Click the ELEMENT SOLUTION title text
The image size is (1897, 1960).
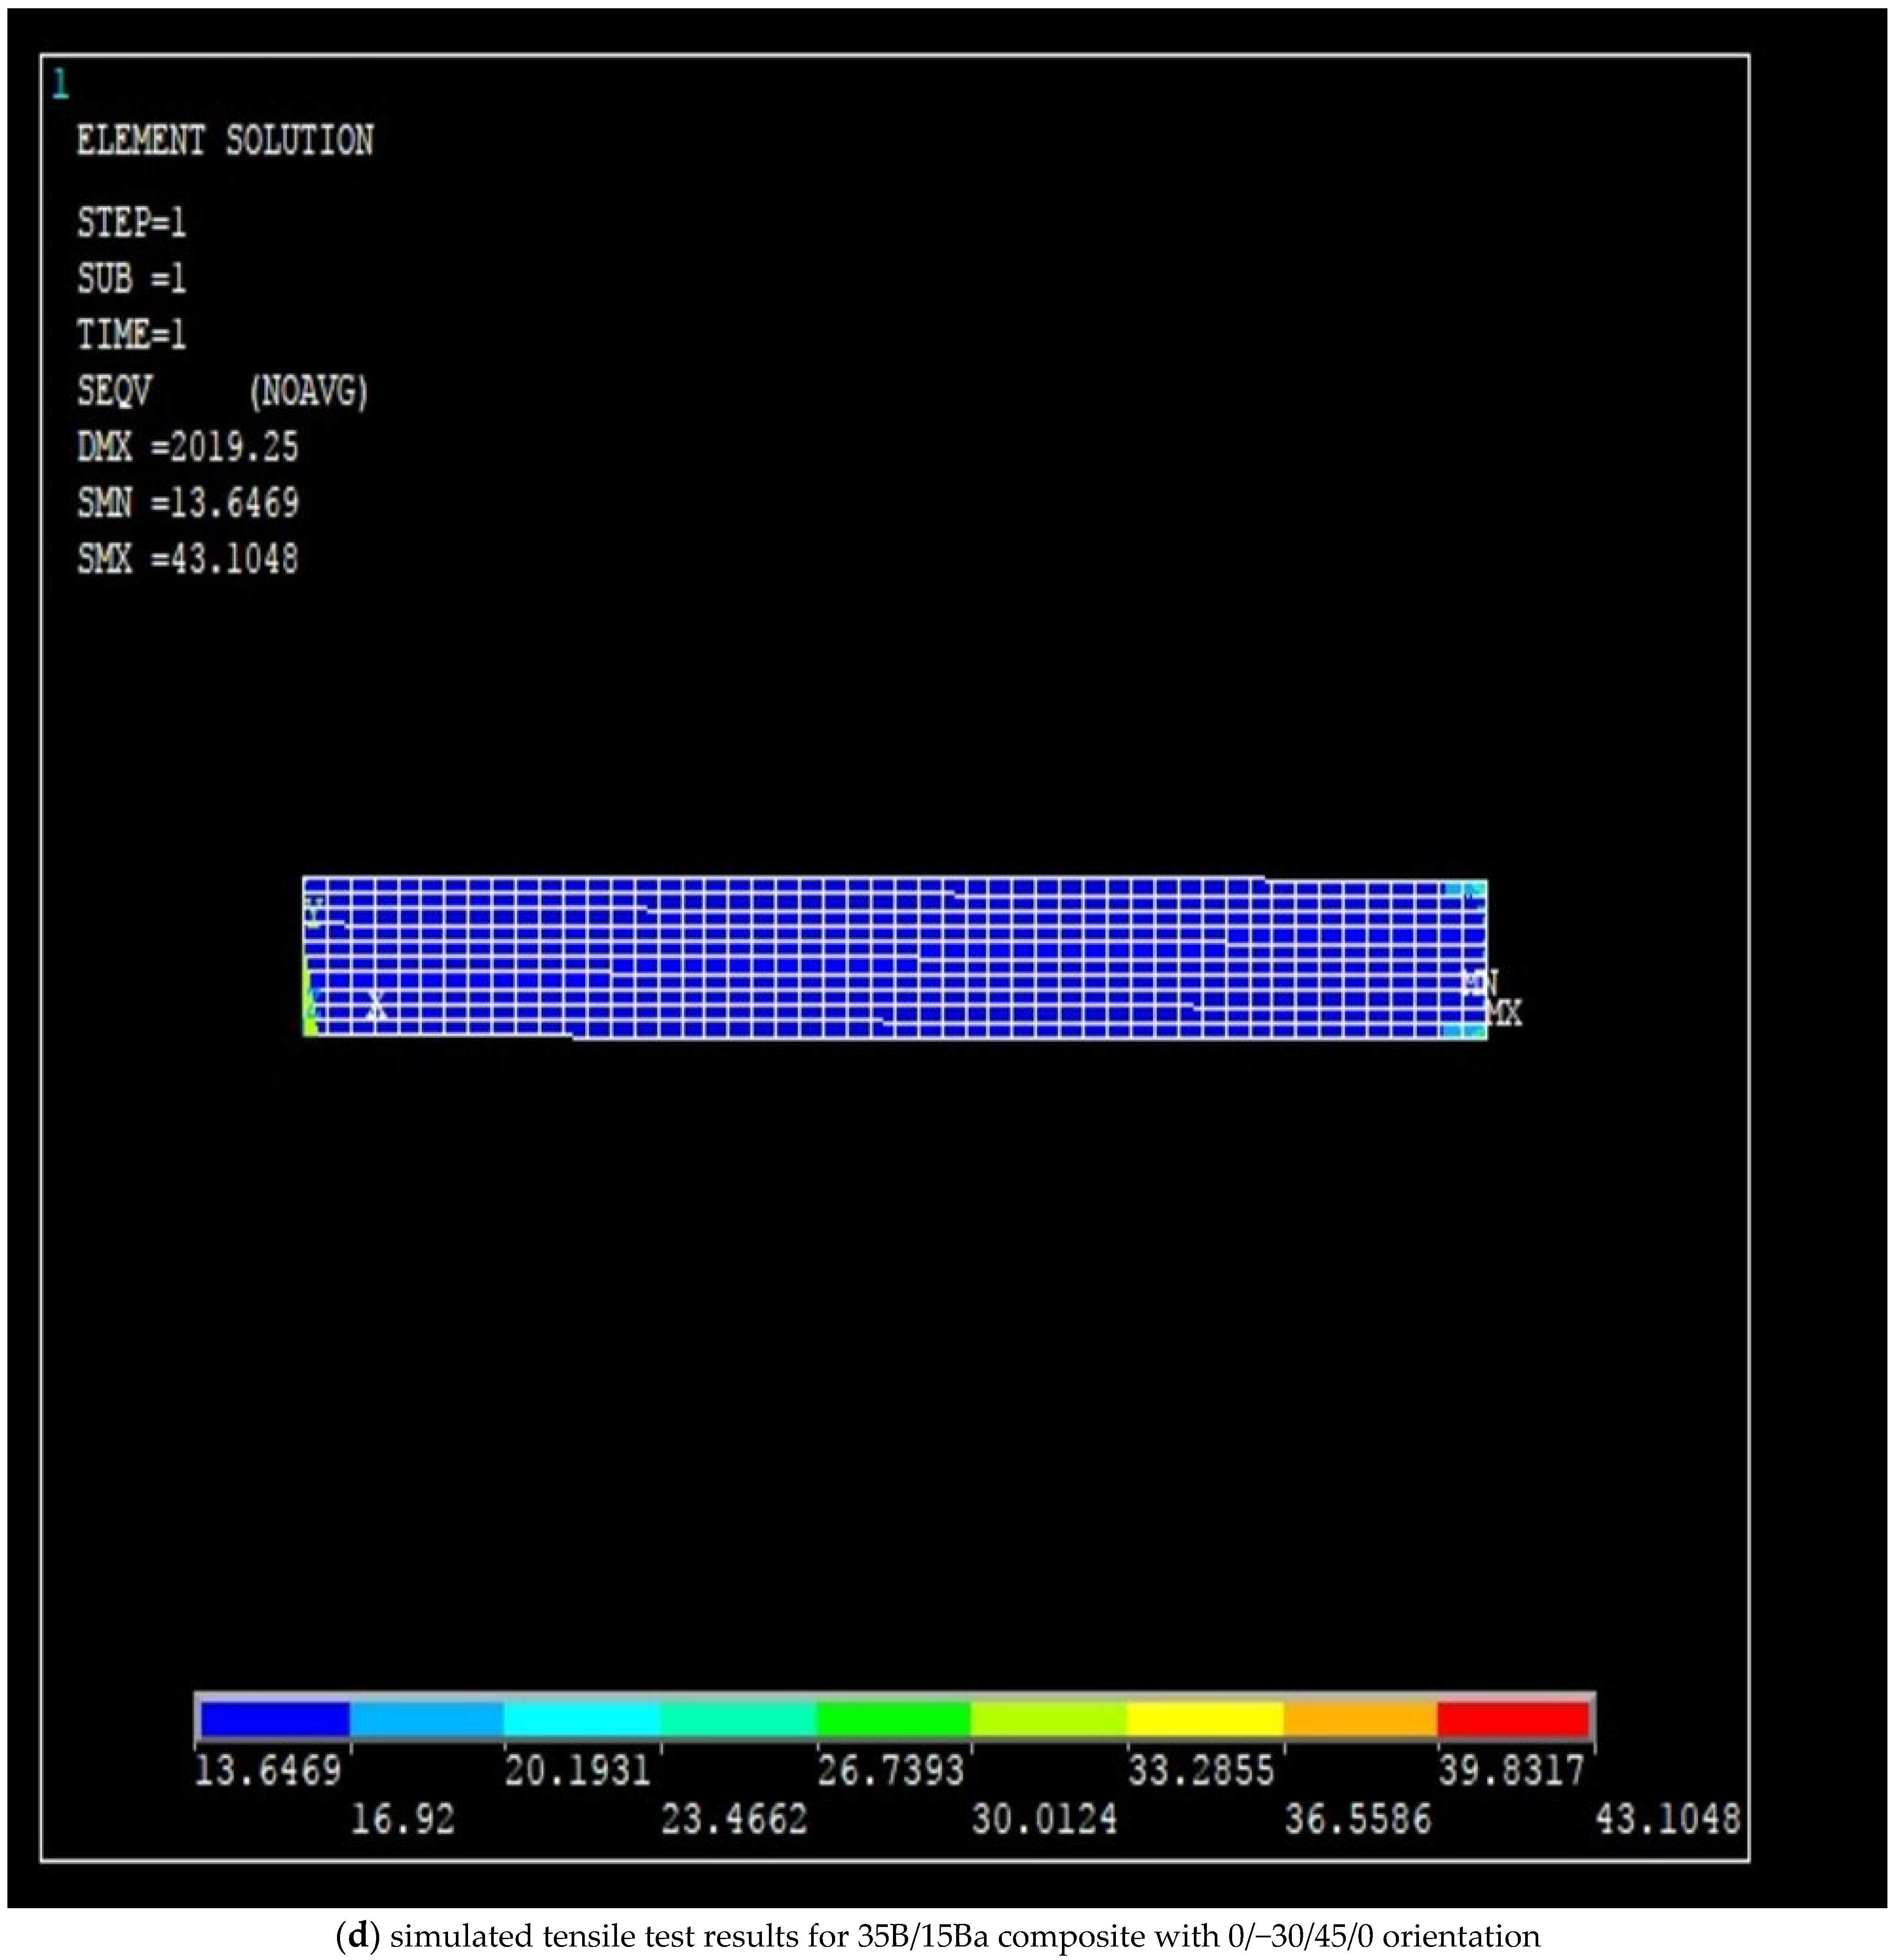225,140
